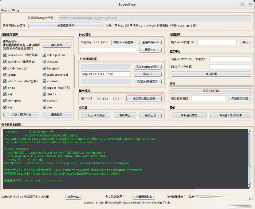Screen dimensions: 255x209
Task: Toggle the shiro plugin checkbox
Action: tap(5, 88)
